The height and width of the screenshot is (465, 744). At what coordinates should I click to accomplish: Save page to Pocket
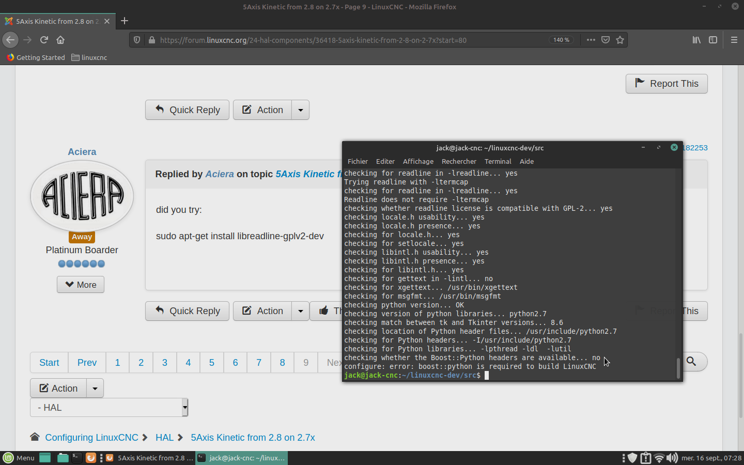tap(606, 40)
